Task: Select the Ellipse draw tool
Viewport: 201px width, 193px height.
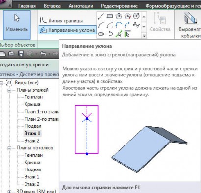Action: tap(101, 34)
